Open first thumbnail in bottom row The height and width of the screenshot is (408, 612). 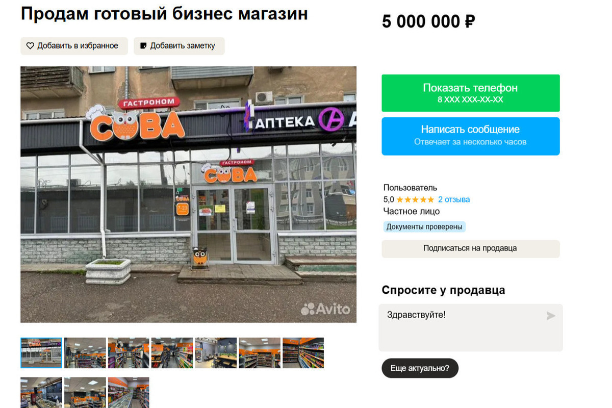click(41, 392)
